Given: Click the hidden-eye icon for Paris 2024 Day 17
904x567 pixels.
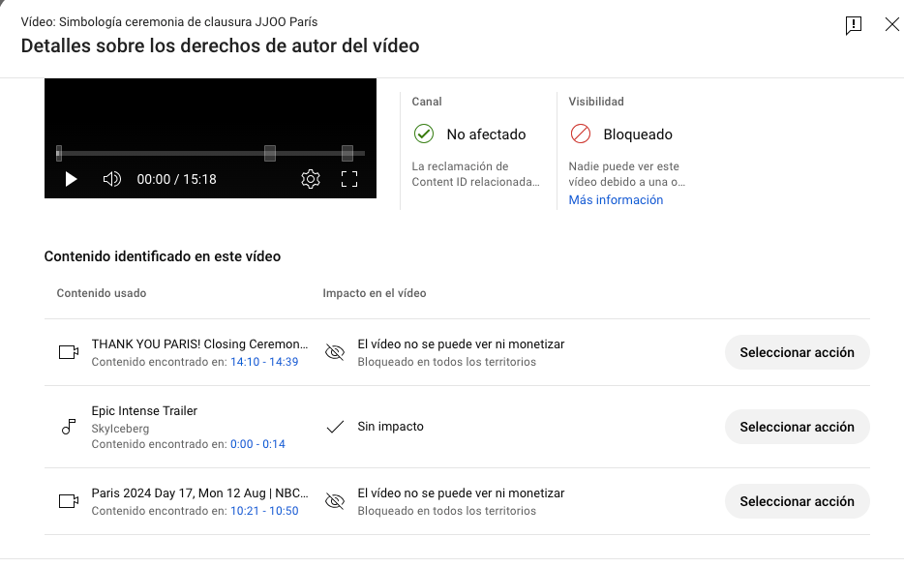Looking at the screenshot, I should [x=335, y=501].
